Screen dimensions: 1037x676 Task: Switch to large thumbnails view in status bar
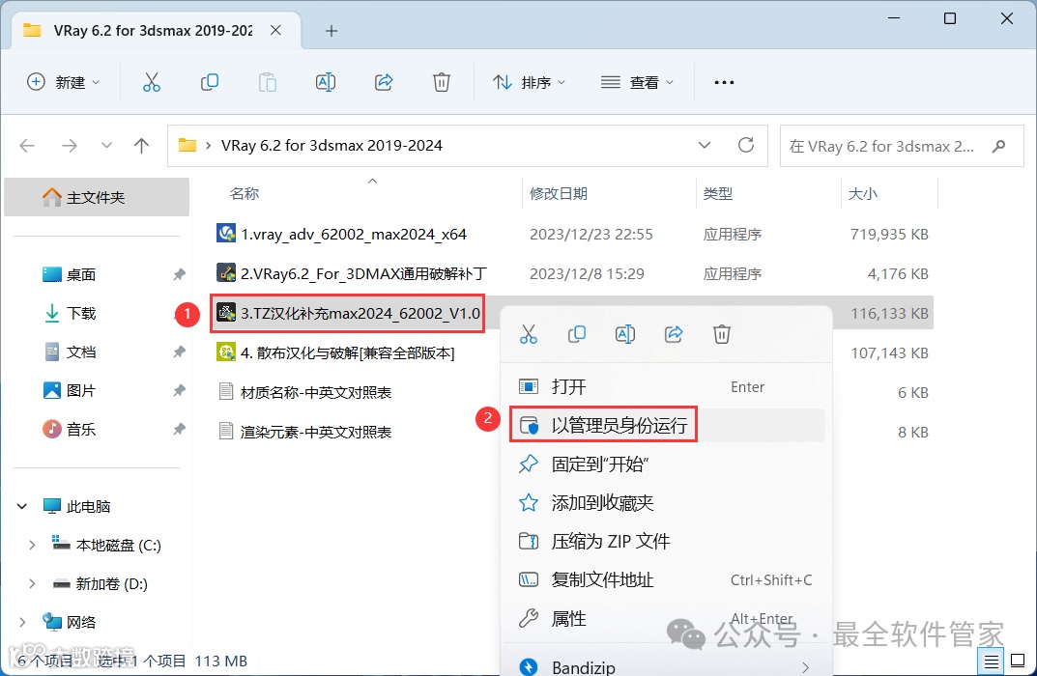[x=1018, y=661]
